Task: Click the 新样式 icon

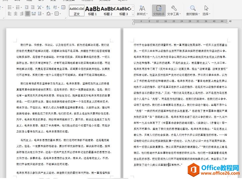Action: coord(142,8)
